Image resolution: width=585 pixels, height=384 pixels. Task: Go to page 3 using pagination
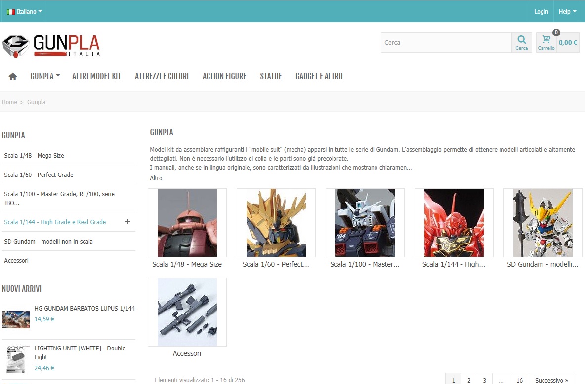click(x=484, y=380)
